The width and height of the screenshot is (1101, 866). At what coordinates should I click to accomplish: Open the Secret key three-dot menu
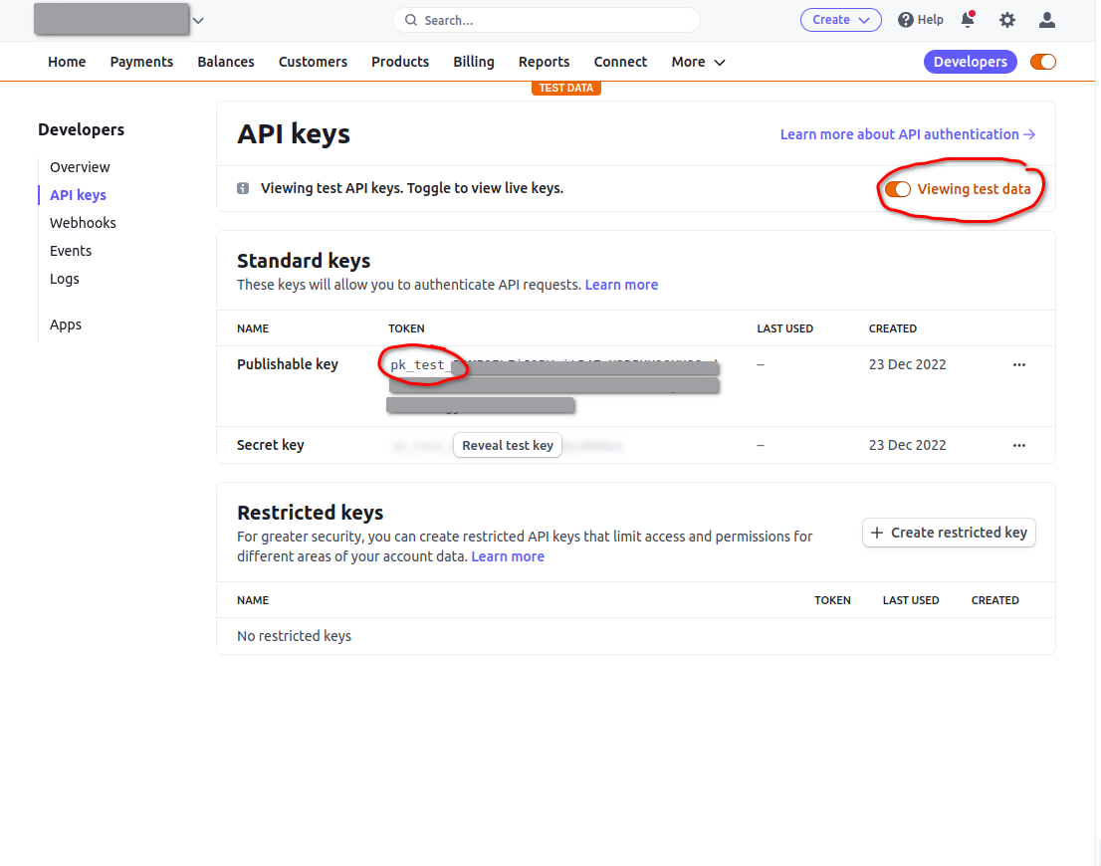tap(1018, 445)
